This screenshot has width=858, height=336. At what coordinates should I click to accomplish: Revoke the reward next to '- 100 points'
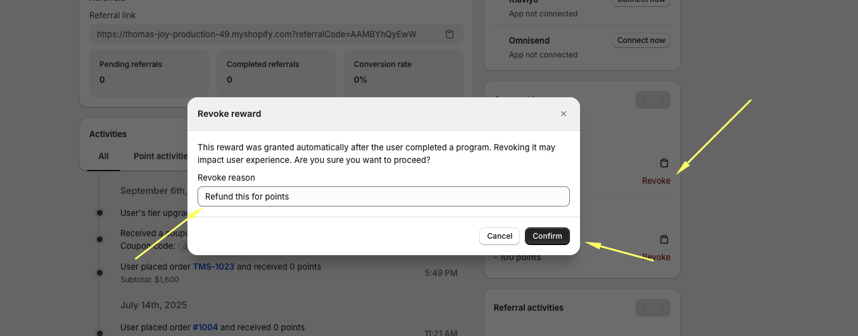[656, 257]
